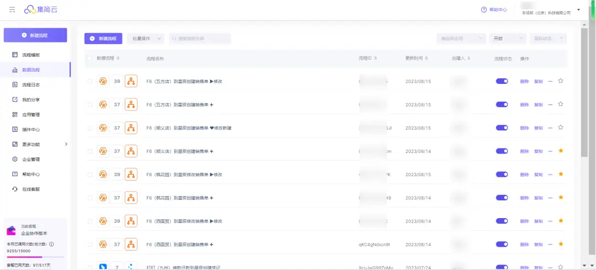Click 复制 for 西国贸 ▶修改 row
The width and height of the screenshot is (596, 270).
[x=538, y=221]
